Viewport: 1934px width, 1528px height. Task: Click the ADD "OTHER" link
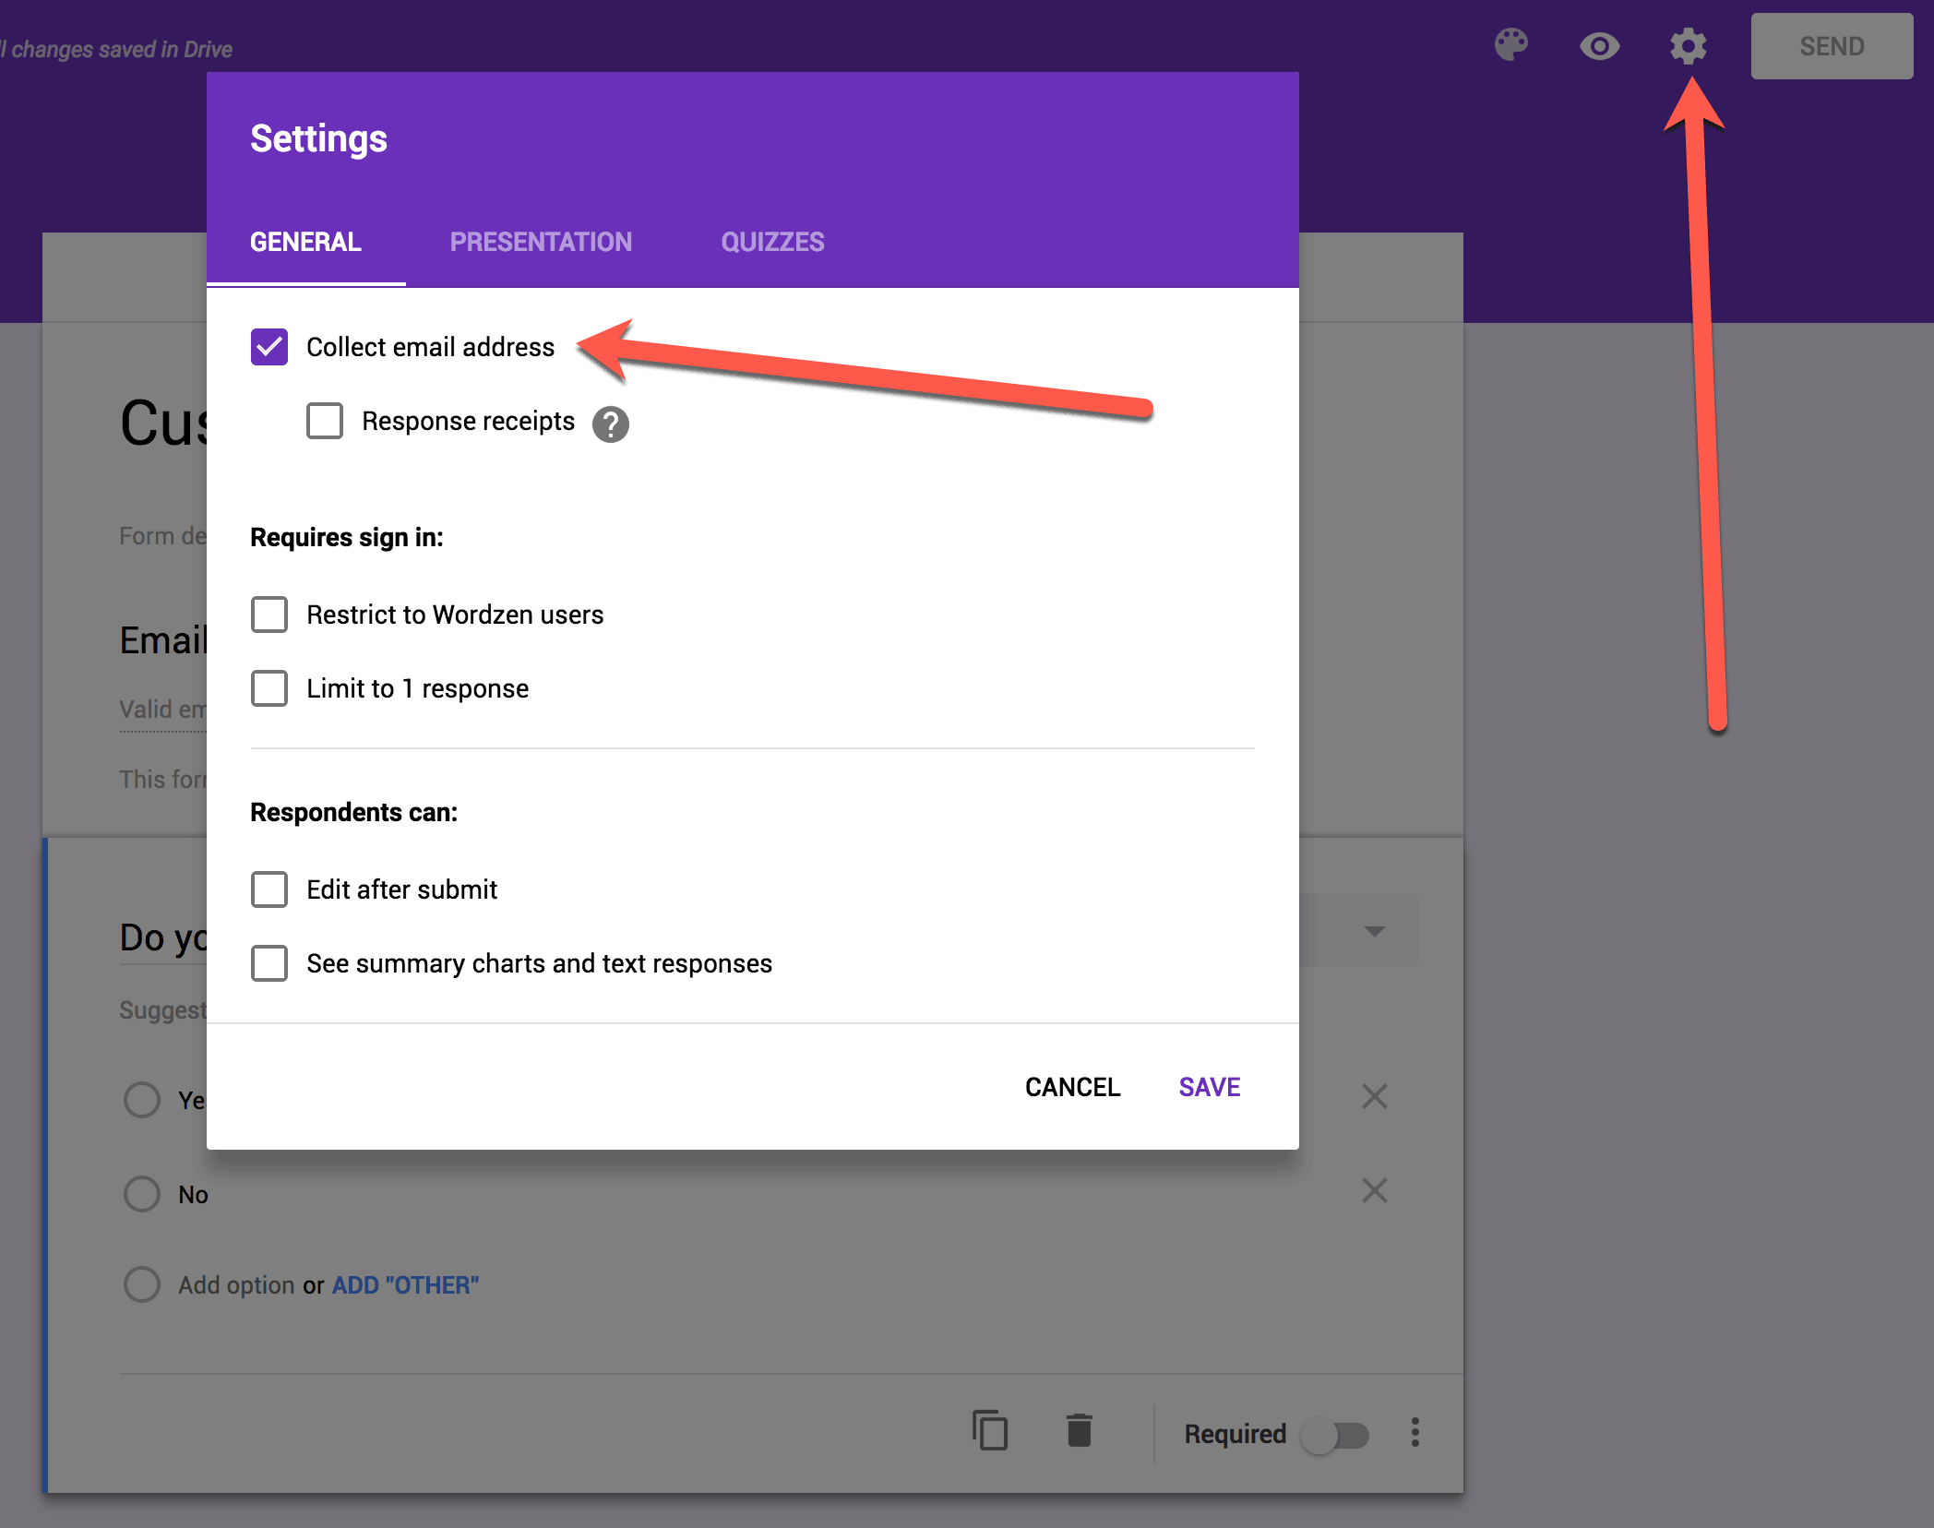(x=405, y=1284)
